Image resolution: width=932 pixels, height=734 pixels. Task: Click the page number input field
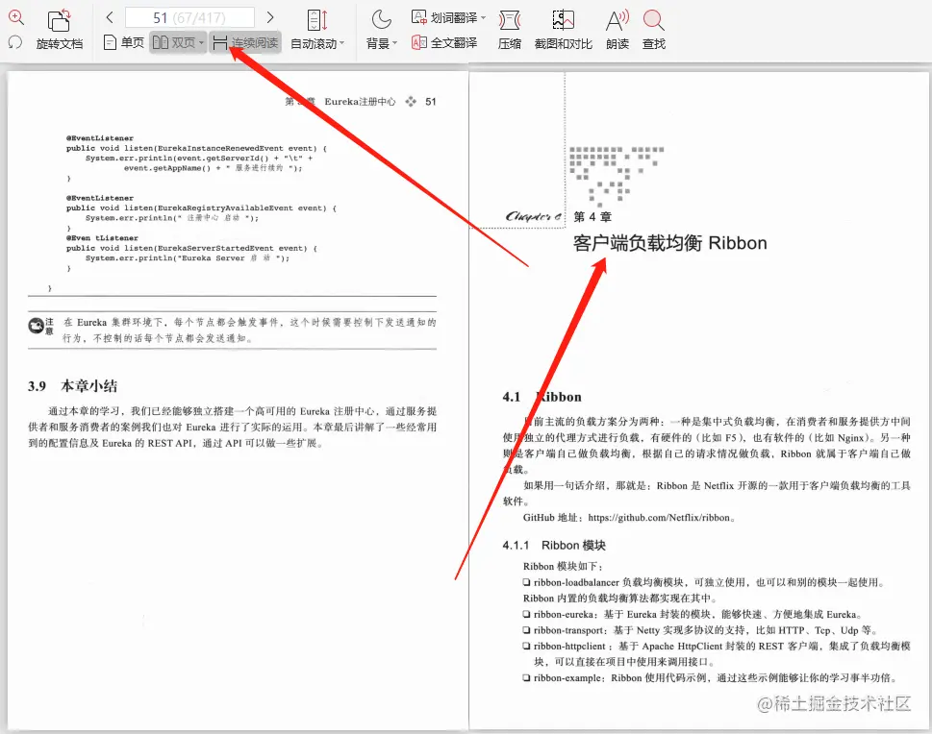click(189, 17)
